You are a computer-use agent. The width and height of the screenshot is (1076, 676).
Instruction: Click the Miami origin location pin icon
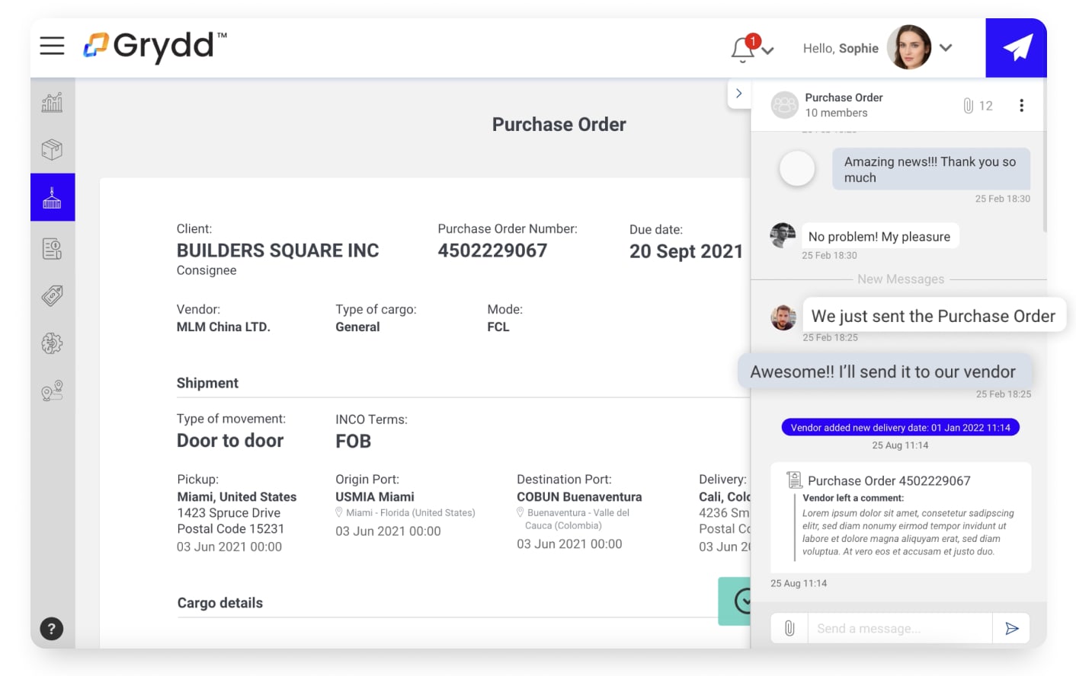tap(339, 512)
